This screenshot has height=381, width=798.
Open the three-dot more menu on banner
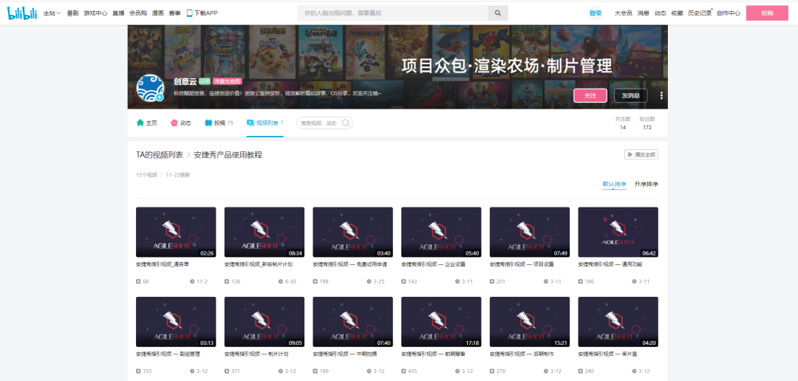click(661, 95)
